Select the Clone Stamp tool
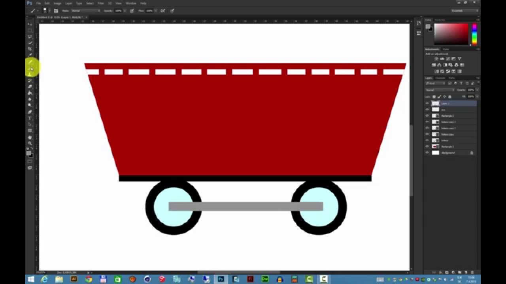 30,74
